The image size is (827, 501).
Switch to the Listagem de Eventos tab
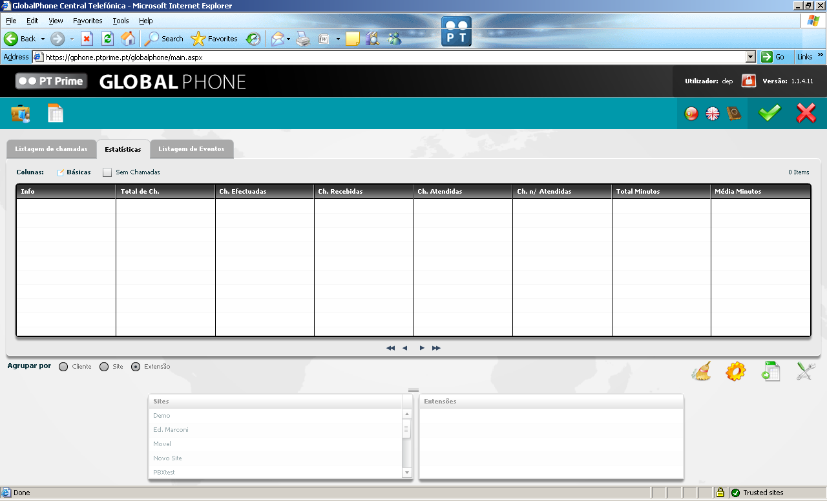click(x=191, y=149)
